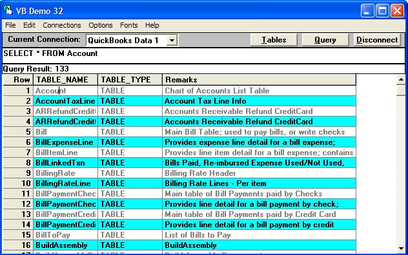Open the Fonts menu
Screen dimensions: 408x255
tap(129, 25)
